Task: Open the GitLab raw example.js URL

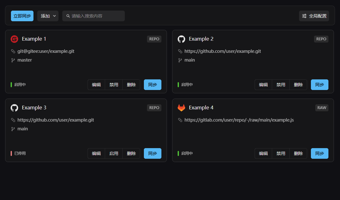Action: coord(239,120)
